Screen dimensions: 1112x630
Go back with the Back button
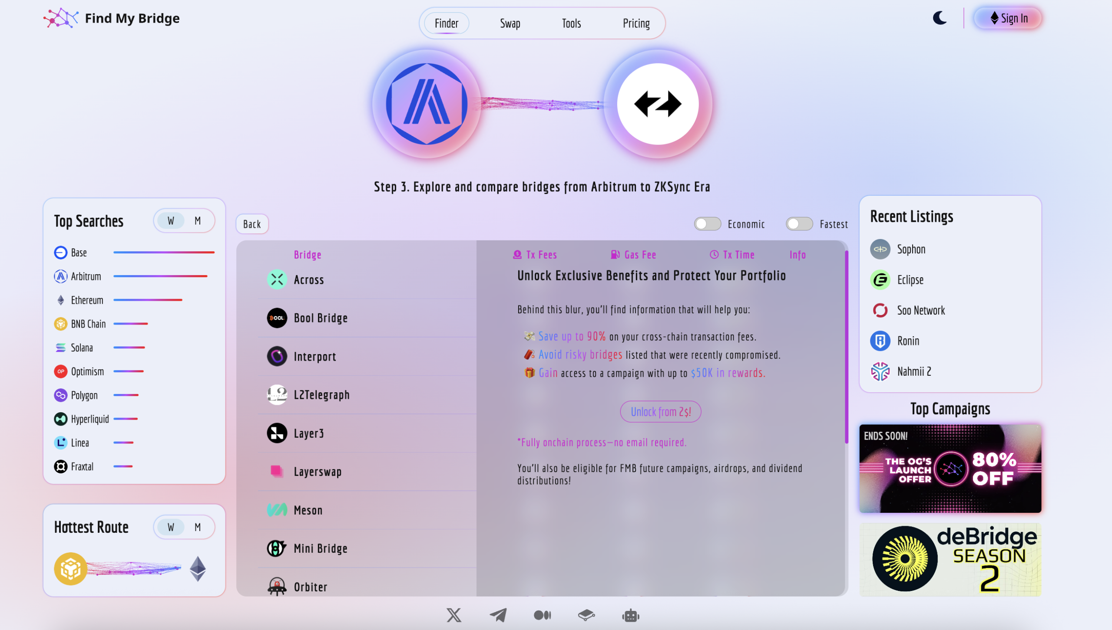click(252, 224)
